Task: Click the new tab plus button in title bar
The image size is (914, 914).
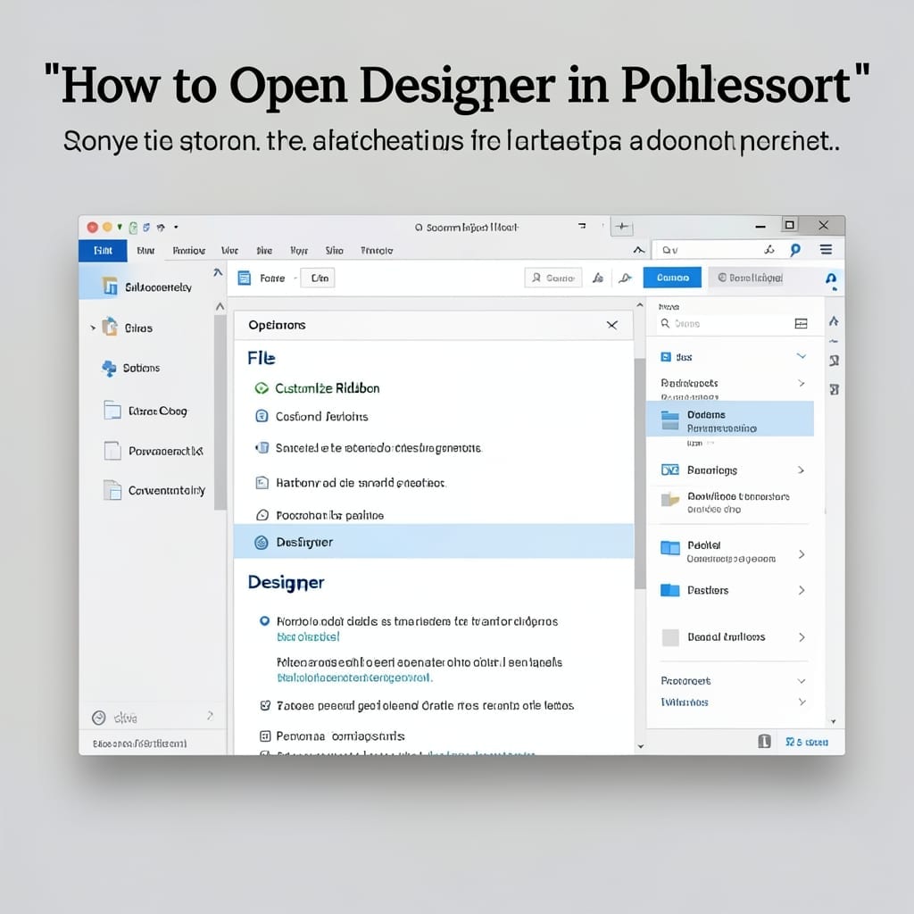Action: [622, 227]
